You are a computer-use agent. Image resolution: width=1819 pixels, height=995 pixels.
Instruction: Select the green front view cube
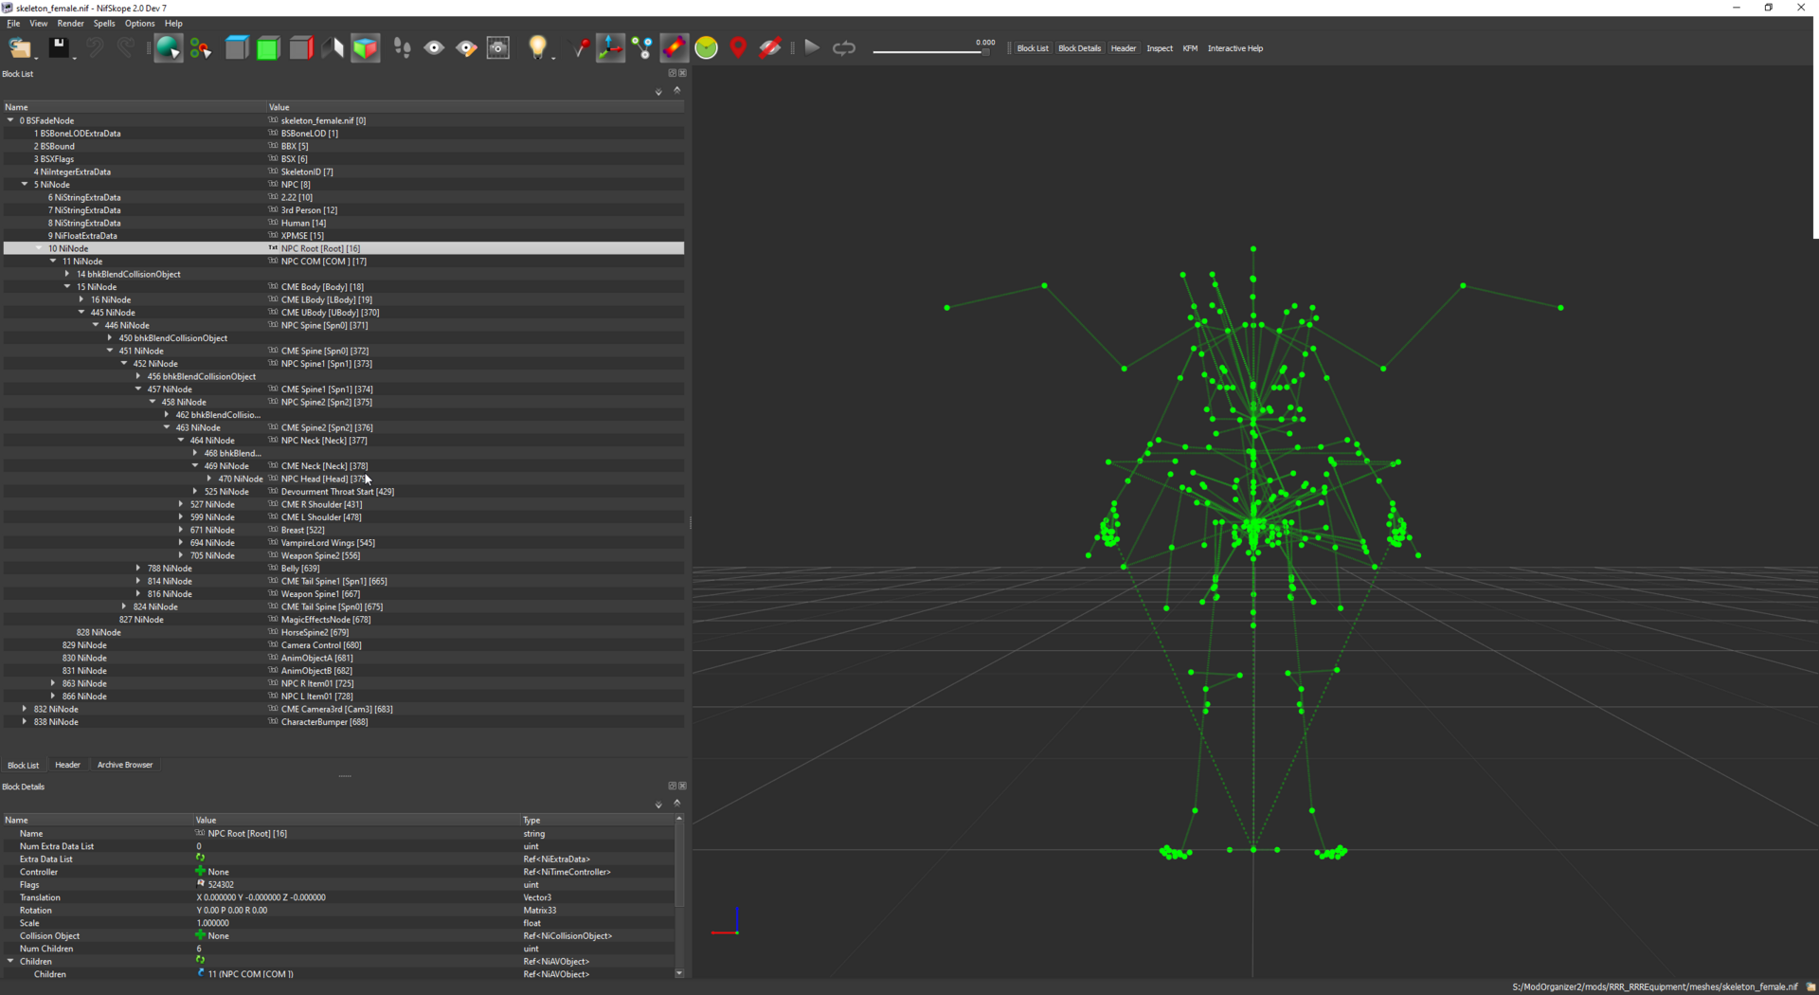[269, 48]
